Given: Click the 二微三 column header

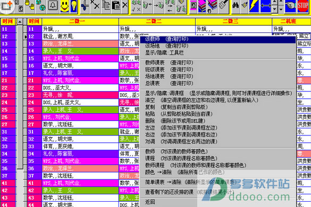Looking at the screenshot, I should coord(233,21).
